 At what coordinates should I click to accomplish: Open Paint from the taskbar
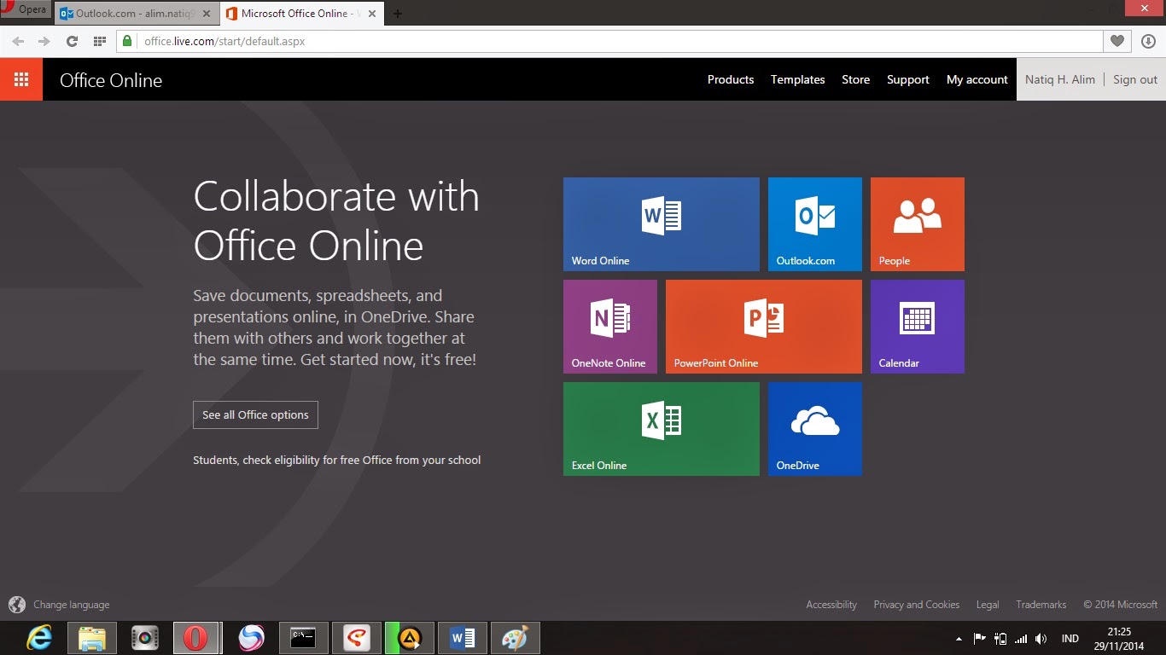pos(516,638)
